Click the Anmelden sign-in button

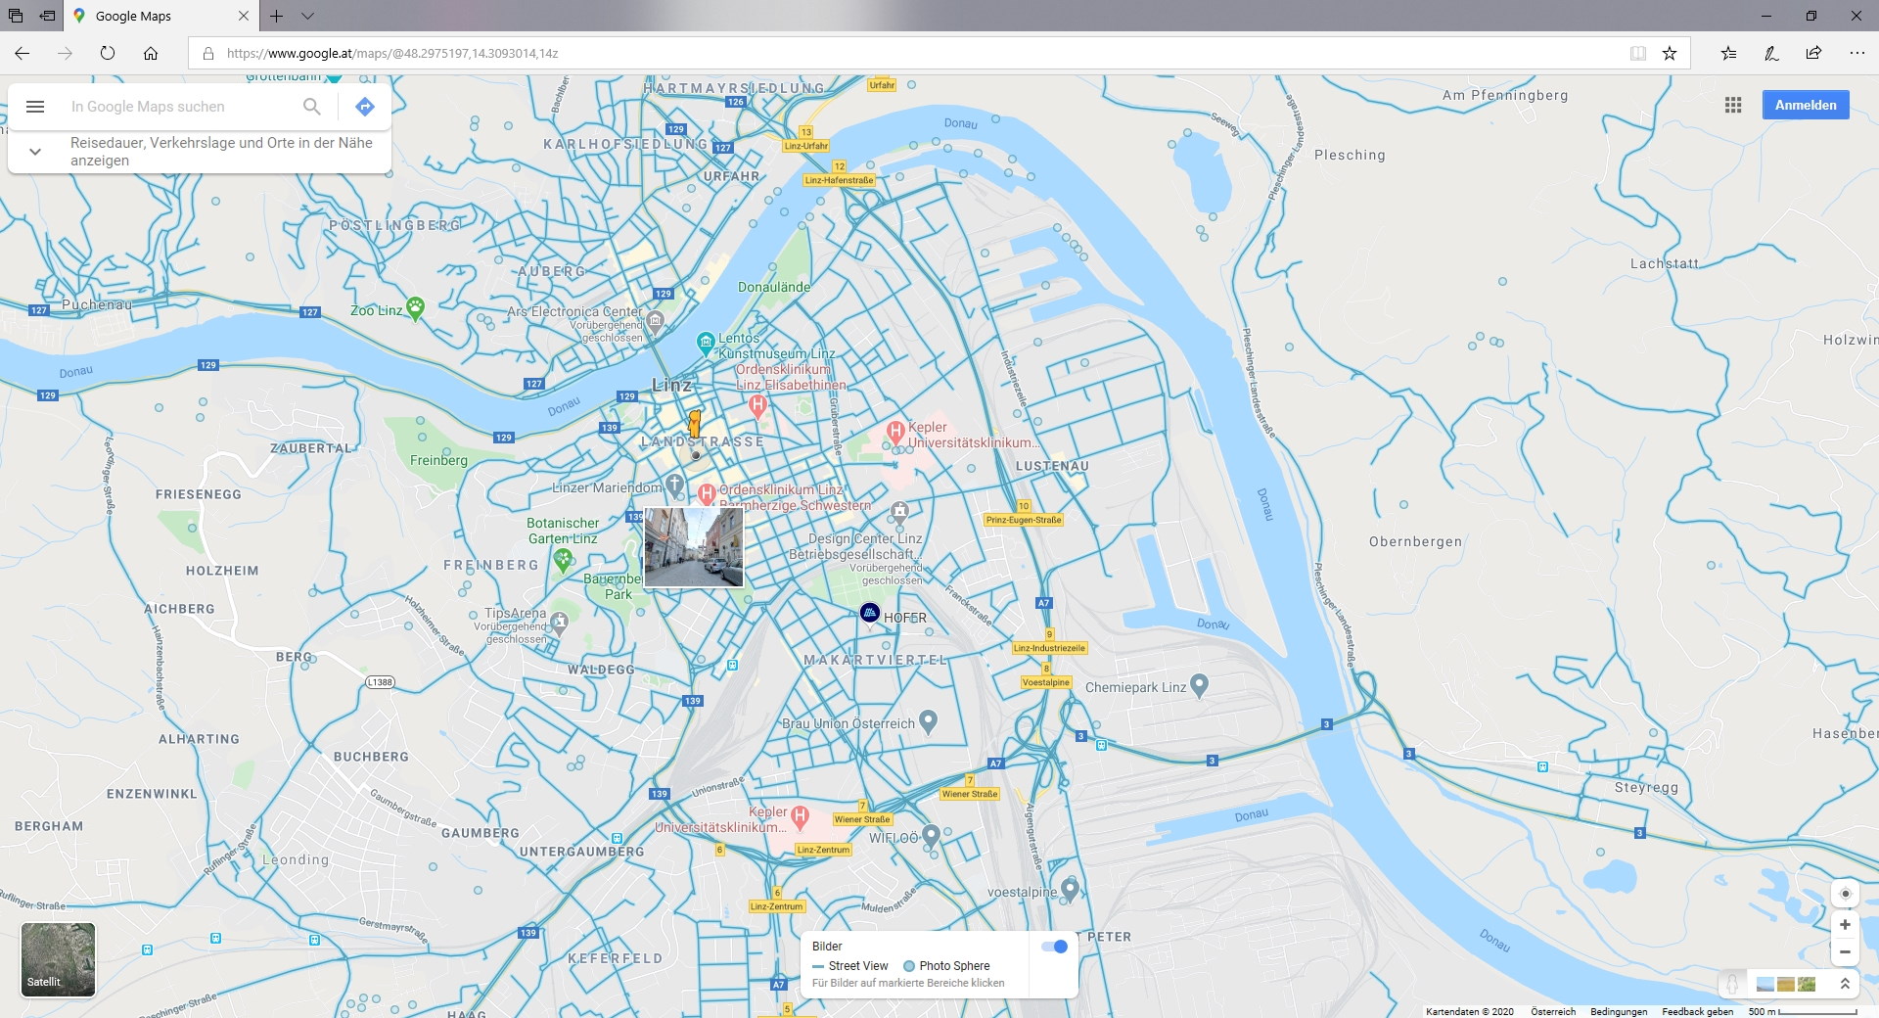pos(1806,105)
